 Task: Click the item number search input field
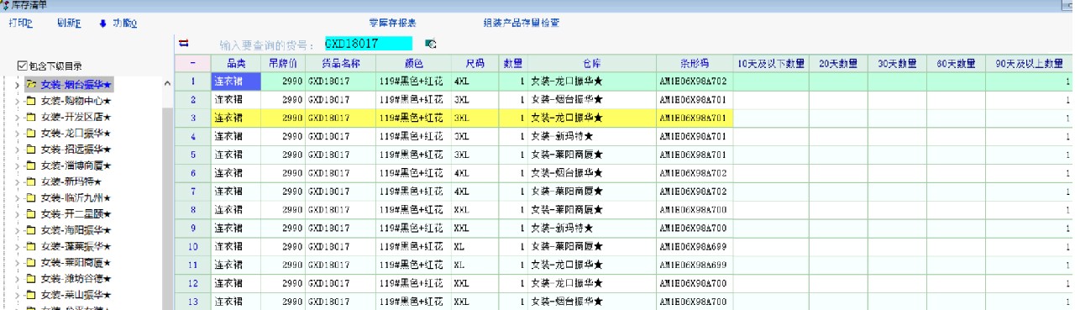click(x=368, y=44)
